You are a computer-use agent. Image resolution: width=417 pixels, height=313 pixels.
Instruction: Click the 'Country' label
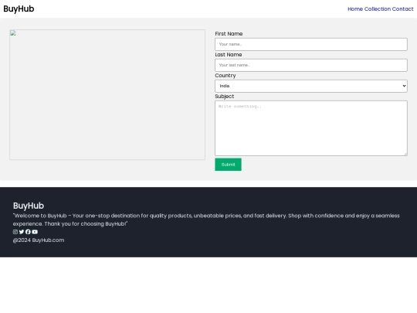(225, 76)
